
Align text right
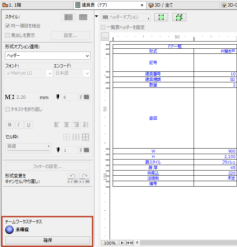pos(76,125)
